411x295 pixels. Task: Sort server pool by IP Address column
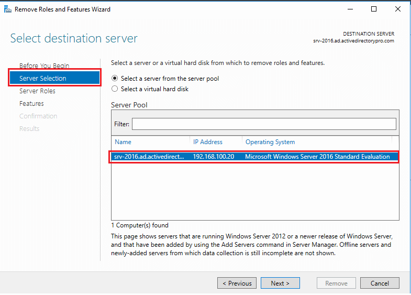pyautogui.click(x=208, y=142)
